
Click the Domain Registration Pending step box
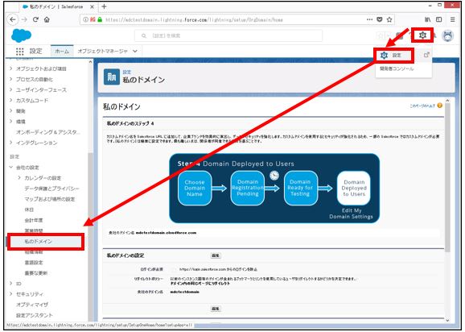(247, 188)
